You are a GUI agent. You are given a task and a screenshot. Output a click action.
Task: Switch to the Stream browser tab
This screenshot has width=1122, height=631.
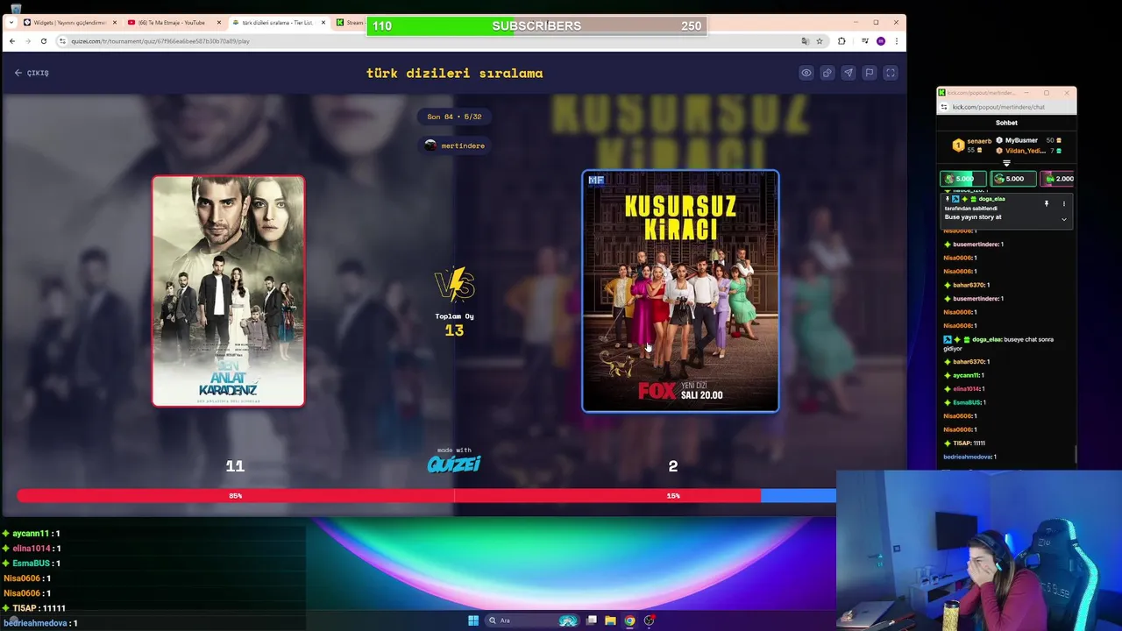351,23
